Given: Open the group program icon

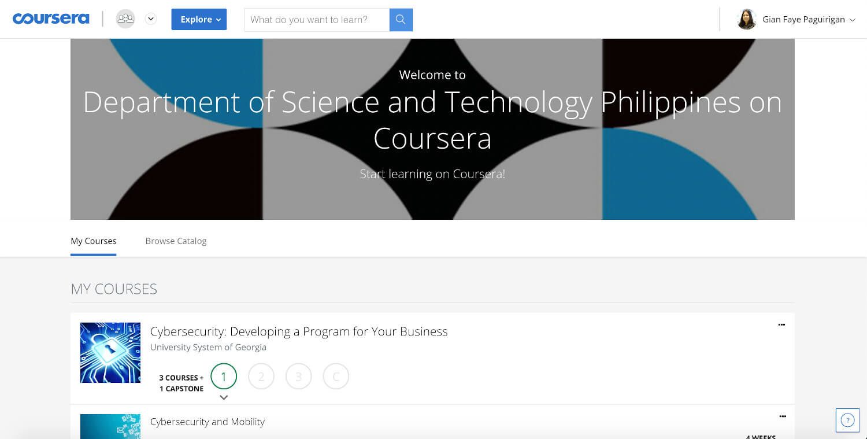Looking at the screenshot, I should tap(125, 19).
